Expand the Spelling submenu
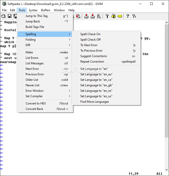The image size is (169, 176). (x=45, y=34)
